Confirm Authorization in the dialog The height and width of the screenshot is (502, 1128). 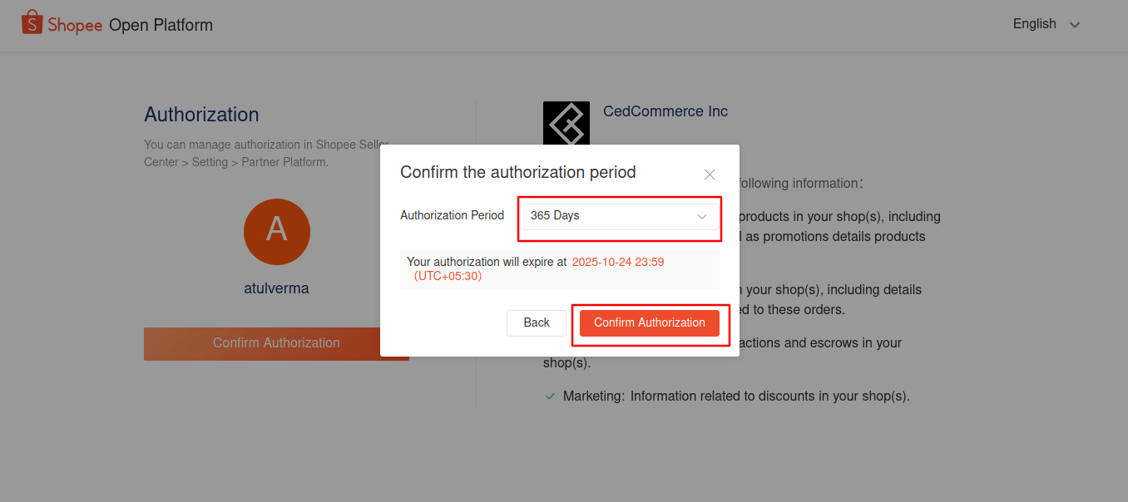coord(650,323)
